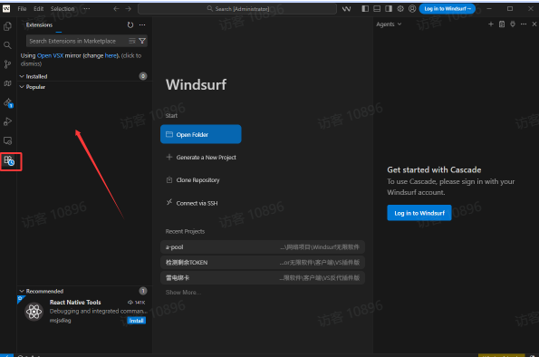539x357 pixels.
Task: Open the Source Control view
Action: 7,64
